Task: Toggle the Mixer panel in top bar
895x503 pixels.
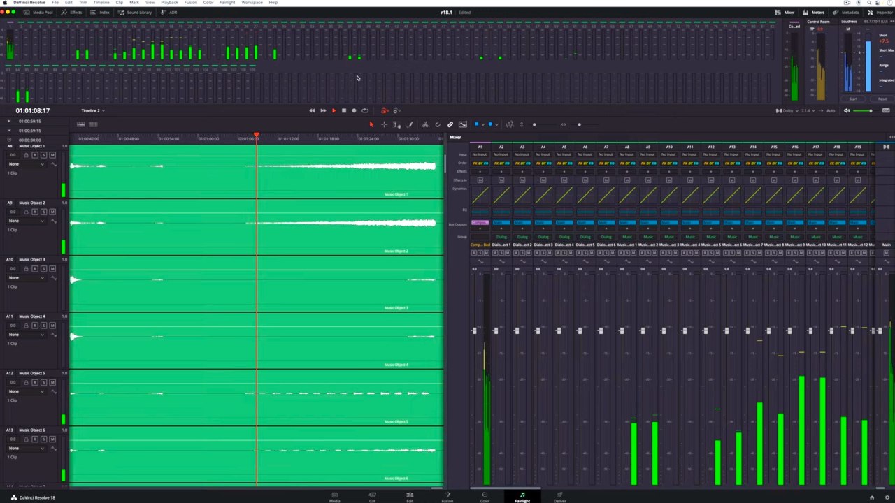Action: tap(785, 12)
